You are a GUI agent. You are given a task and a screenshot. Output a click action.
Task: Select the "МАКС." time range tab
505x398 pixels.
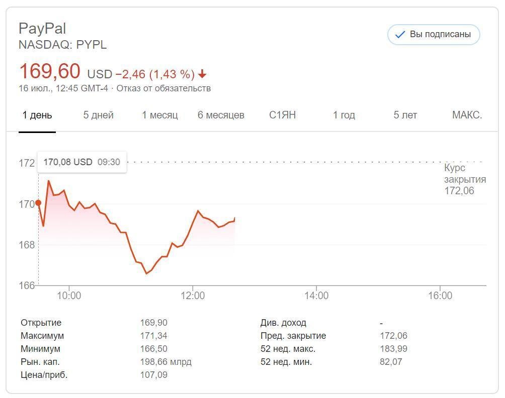coord(467,115)
